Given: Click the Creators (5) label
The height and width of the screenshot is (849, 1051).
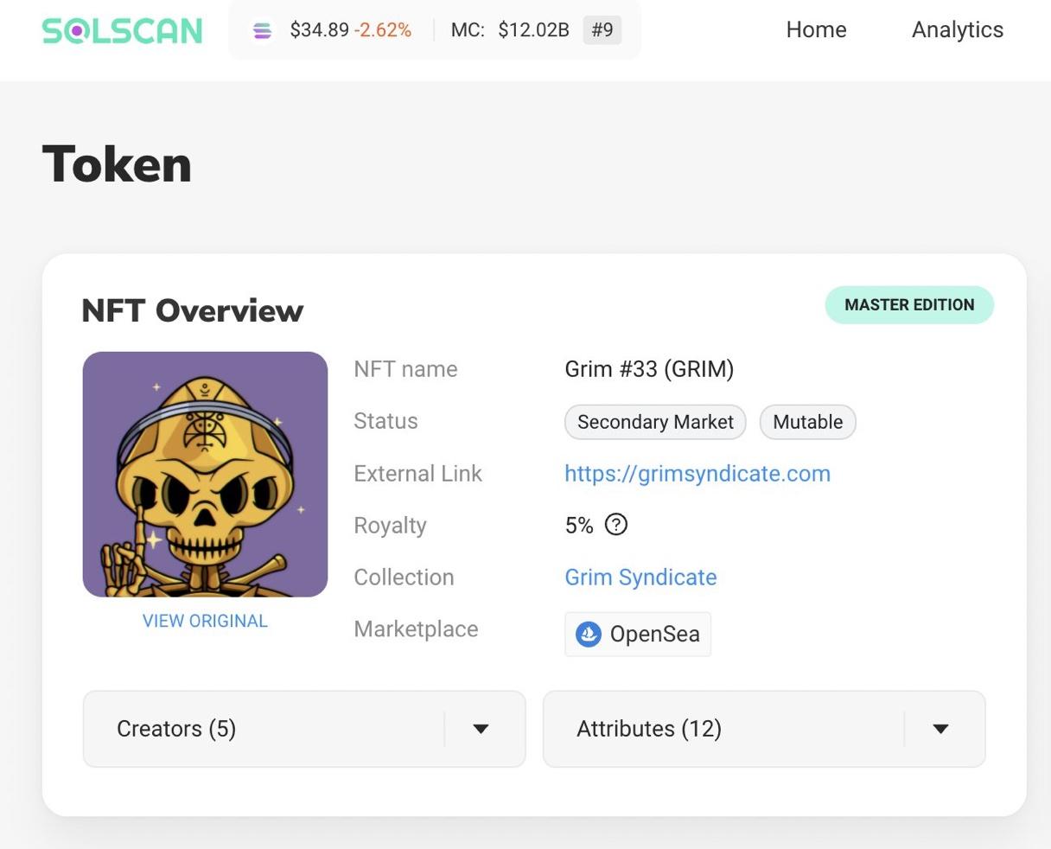Looking at the screenshot, I should (x=176, y=729).
